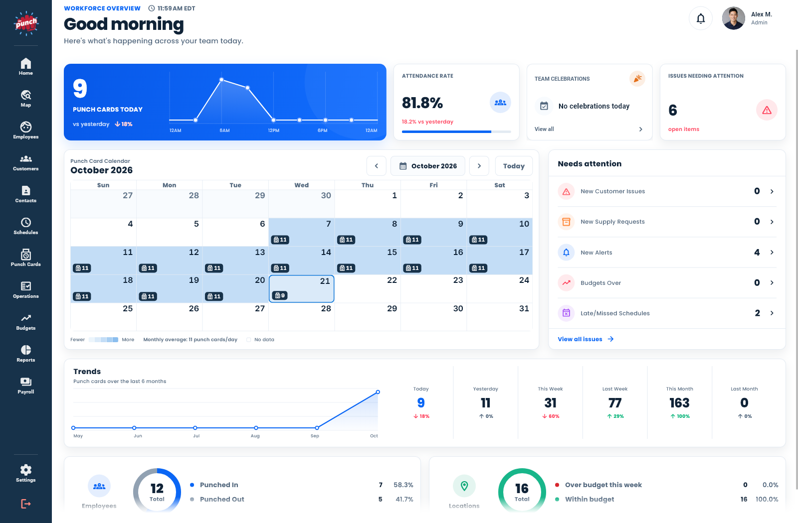Click the No data legend box

pyautogui.click(x=248, y=340)
